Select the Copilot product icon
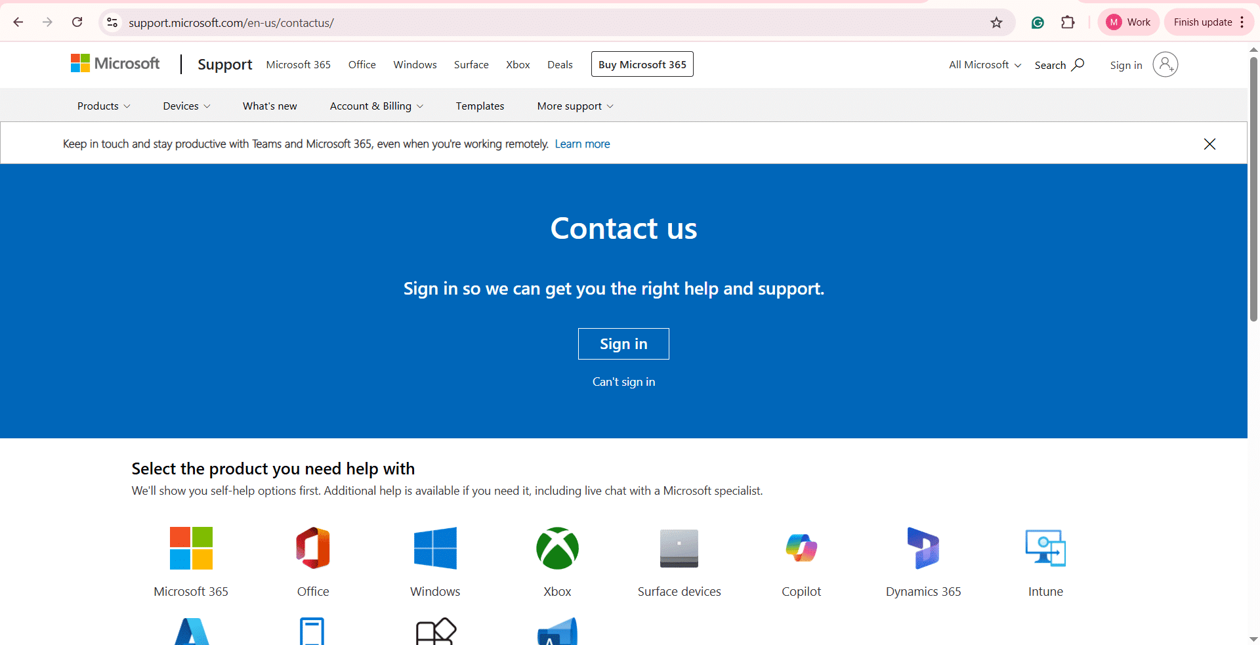The width and height of the screenshot is (1260, 645). coord(801,549)
